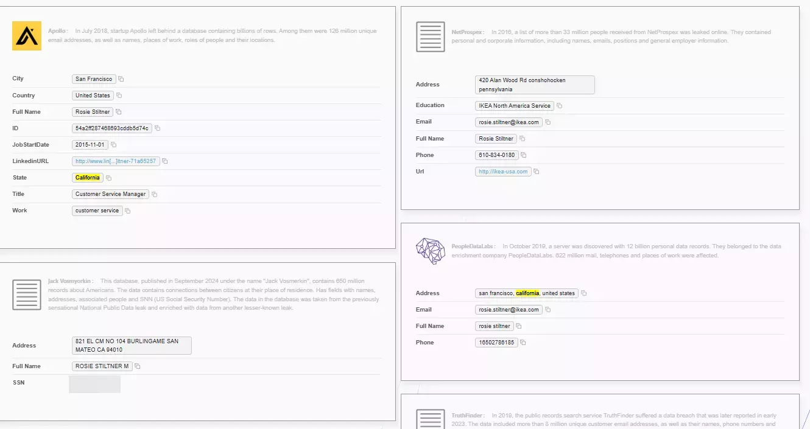
Task: Copy the Full Name in NetProspex card
Action: click(522, 139)
